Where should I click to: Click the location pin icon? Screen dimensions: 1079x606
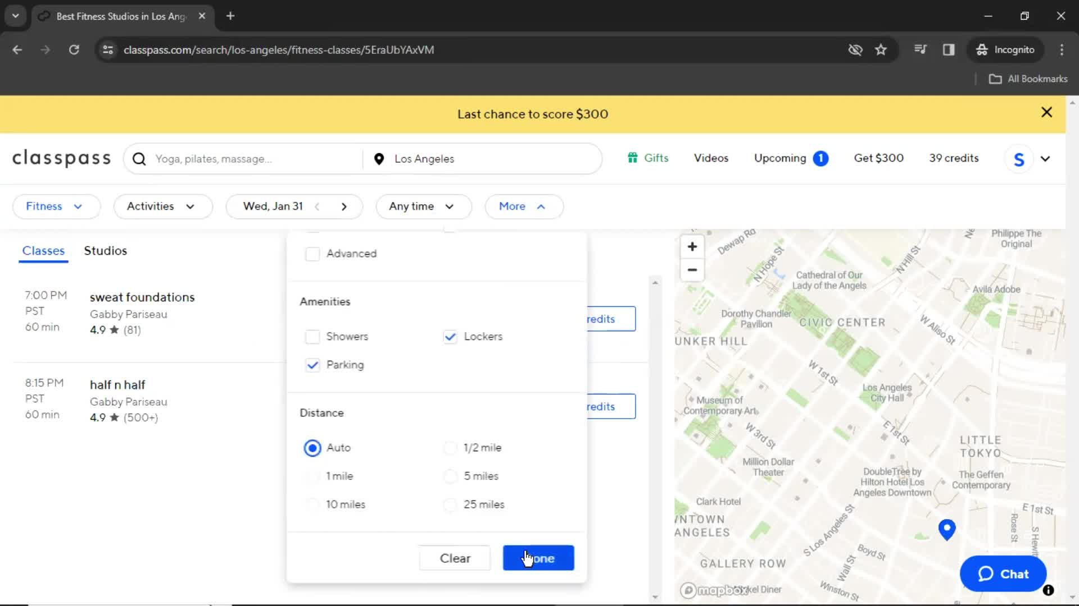(379, 159)
